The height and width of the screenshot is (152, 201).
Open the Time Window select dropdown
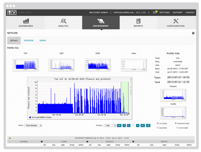click(33, 125)
